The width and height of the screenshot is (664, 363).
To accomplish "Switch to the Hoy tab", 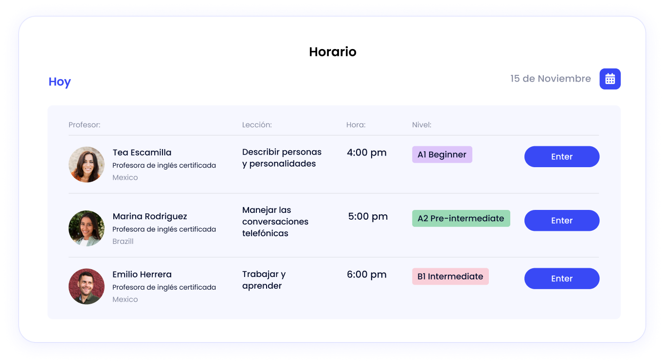I will [x=60, y=82].
